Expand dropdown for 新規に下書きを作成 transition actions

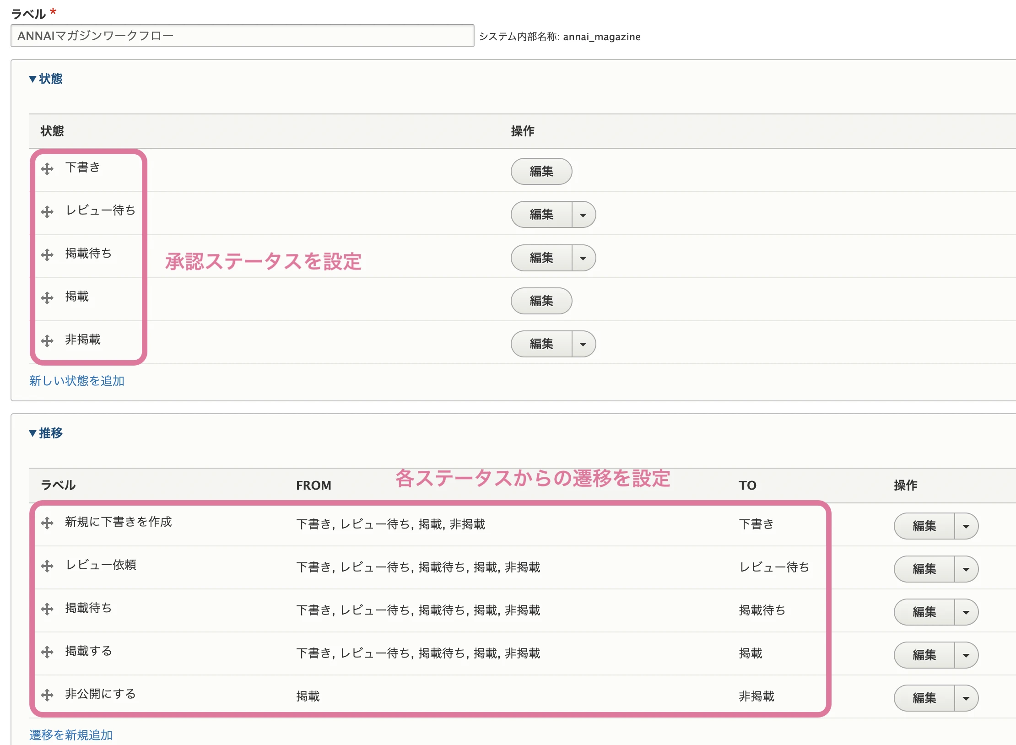click(x=967, y=526)
